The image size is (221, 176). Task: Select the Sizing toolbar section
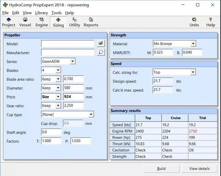pyautogui.click(x=58, y=22)
